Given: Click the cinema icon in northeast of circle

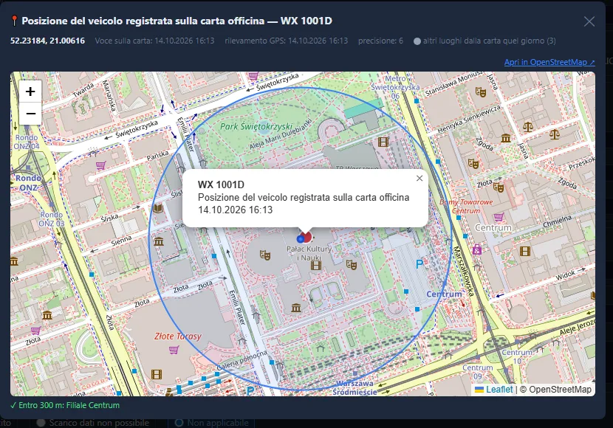Looking at the screenshot, I should (x=383, y=142).
